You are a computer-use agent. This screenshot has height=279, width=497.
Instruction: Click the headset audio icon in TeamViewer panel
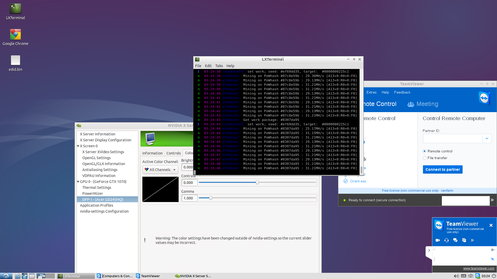click(447, 240)
